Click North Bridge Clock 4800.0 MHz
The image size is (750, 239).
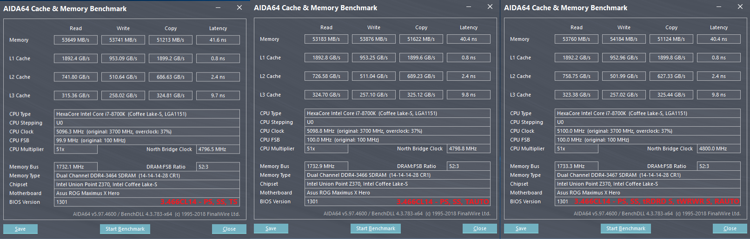[x=719, y=149]
